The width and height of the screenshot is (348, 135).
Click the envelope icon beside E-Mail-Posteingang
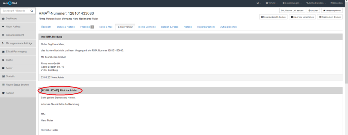[3, 52]
